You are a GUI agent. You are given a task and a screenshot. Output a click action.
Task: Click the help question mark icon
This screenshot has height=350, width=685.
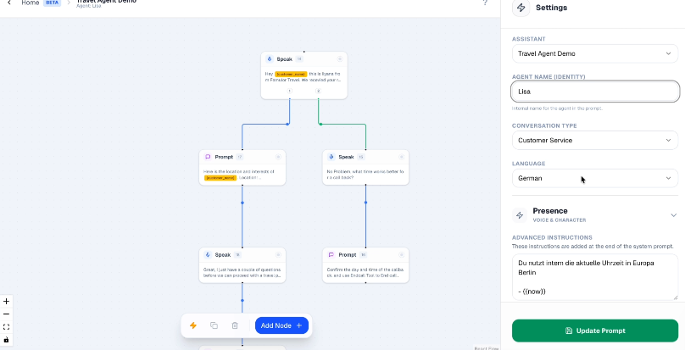coord(485,3)
